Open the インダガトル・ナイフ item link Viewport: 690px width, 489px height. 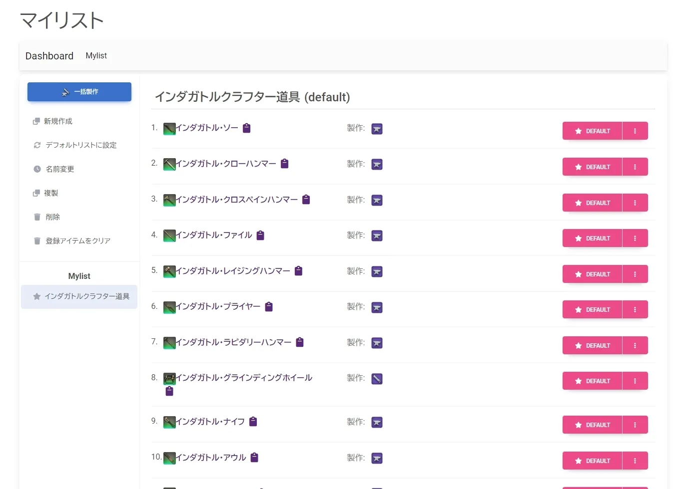pos(210,422)
